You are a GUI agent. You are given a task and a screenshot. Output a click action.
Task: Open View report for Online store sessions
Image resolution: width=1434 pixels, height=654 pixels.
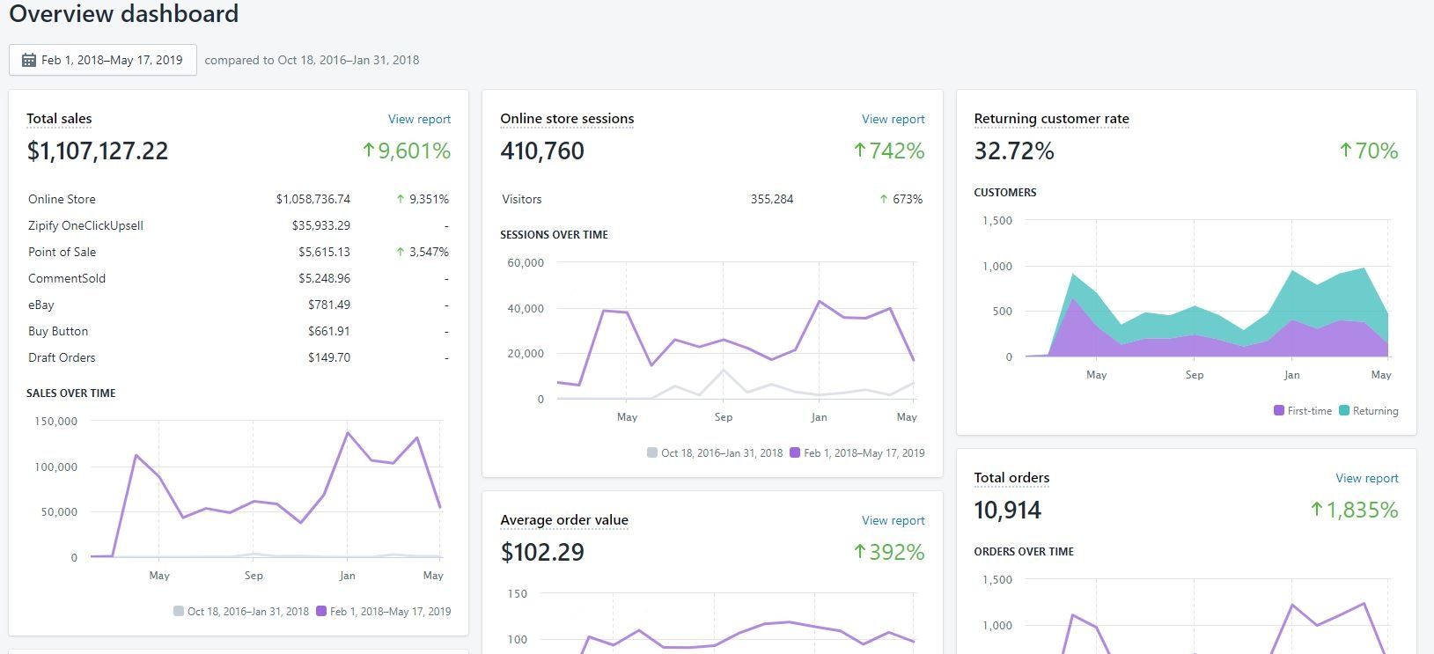(x=893, y=119)
